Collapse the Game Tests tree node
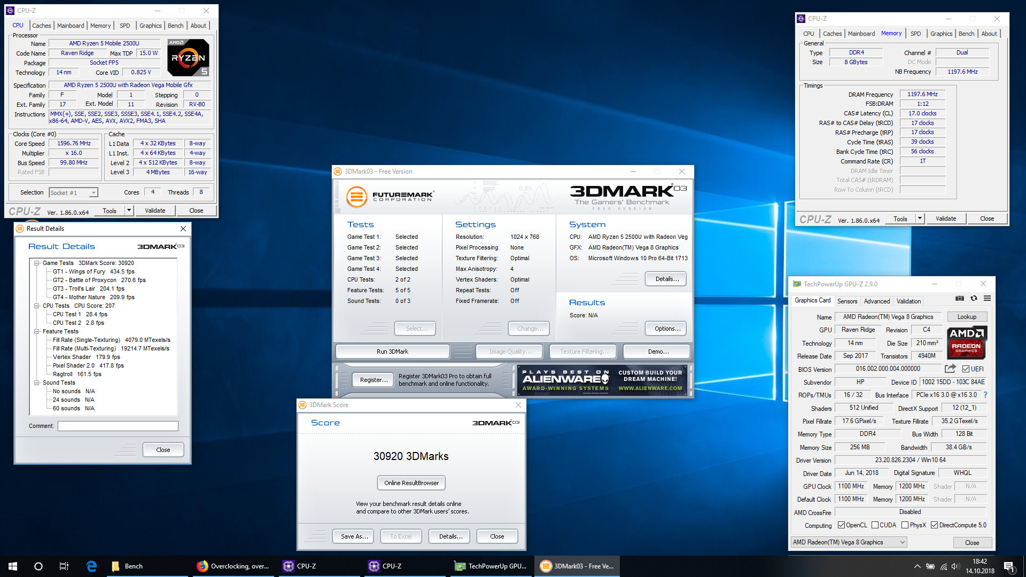 [37, 263]
